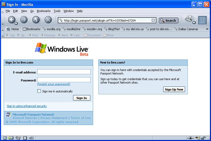This screenshot has height=141, width=211.
Task: Open the Forgot your password? link
Action: click(x=54, y=84)
